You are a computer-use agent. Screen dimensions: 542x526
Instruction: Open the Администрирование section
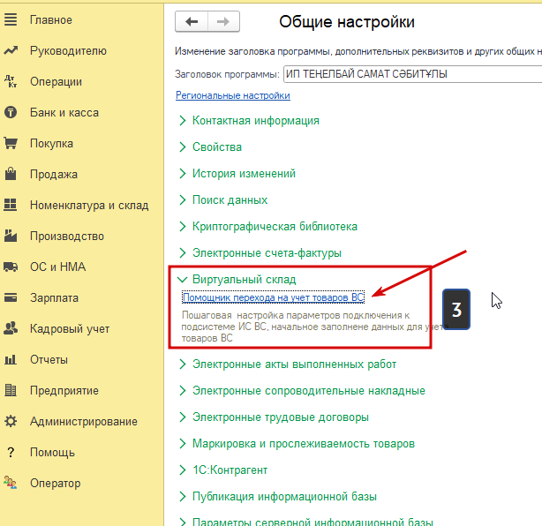pos(84,421)
